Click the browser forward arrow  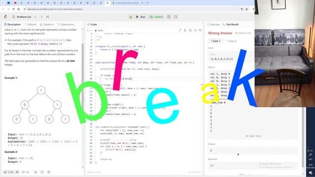[x=8, y=9]
